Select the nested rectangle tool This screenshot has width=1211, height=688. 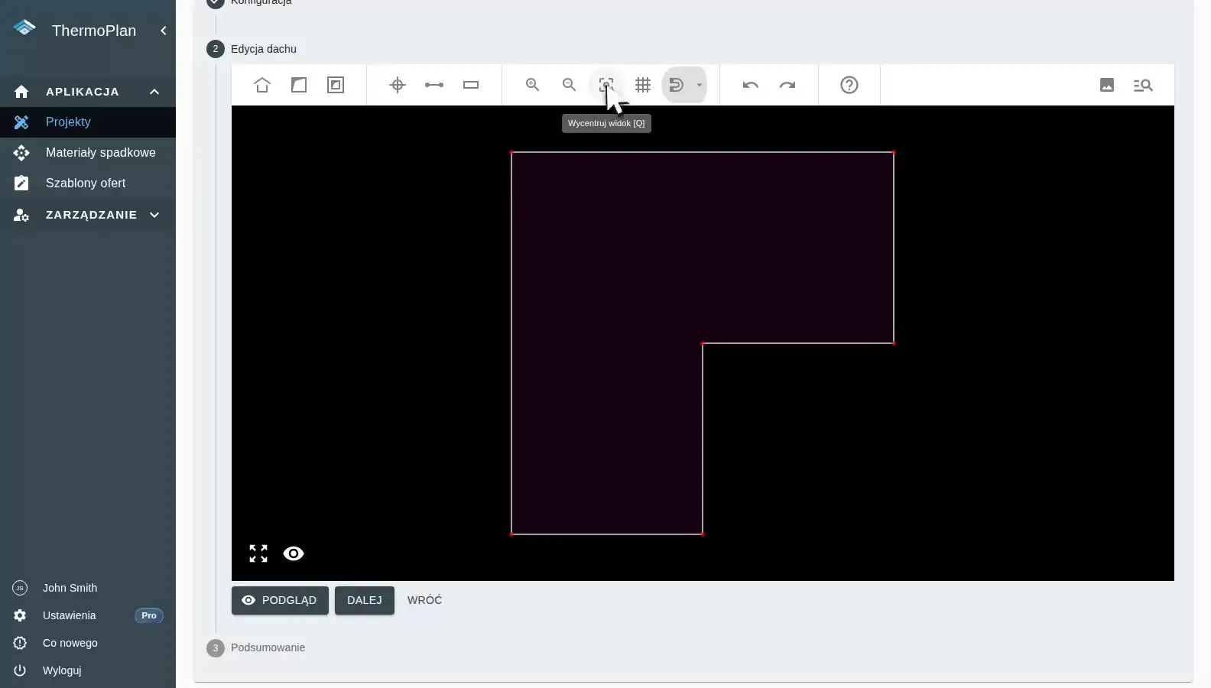tap(336, 85)
